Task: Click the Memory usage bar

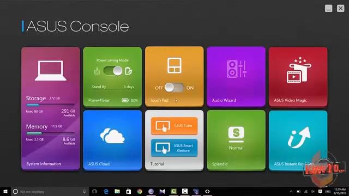Action: click(51, 133)
